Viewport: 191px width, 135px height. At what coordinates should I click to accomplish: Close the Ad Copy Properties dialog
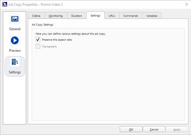coord(187,4)
